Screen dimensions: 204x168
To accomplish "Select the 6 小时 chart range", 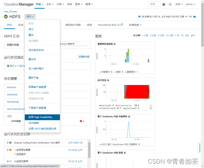I will tap(161, 35).
